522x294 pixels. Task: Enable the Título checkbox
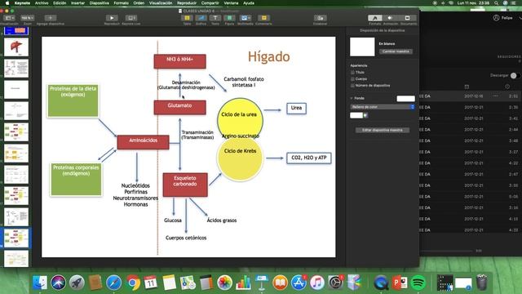click(352, 73)
